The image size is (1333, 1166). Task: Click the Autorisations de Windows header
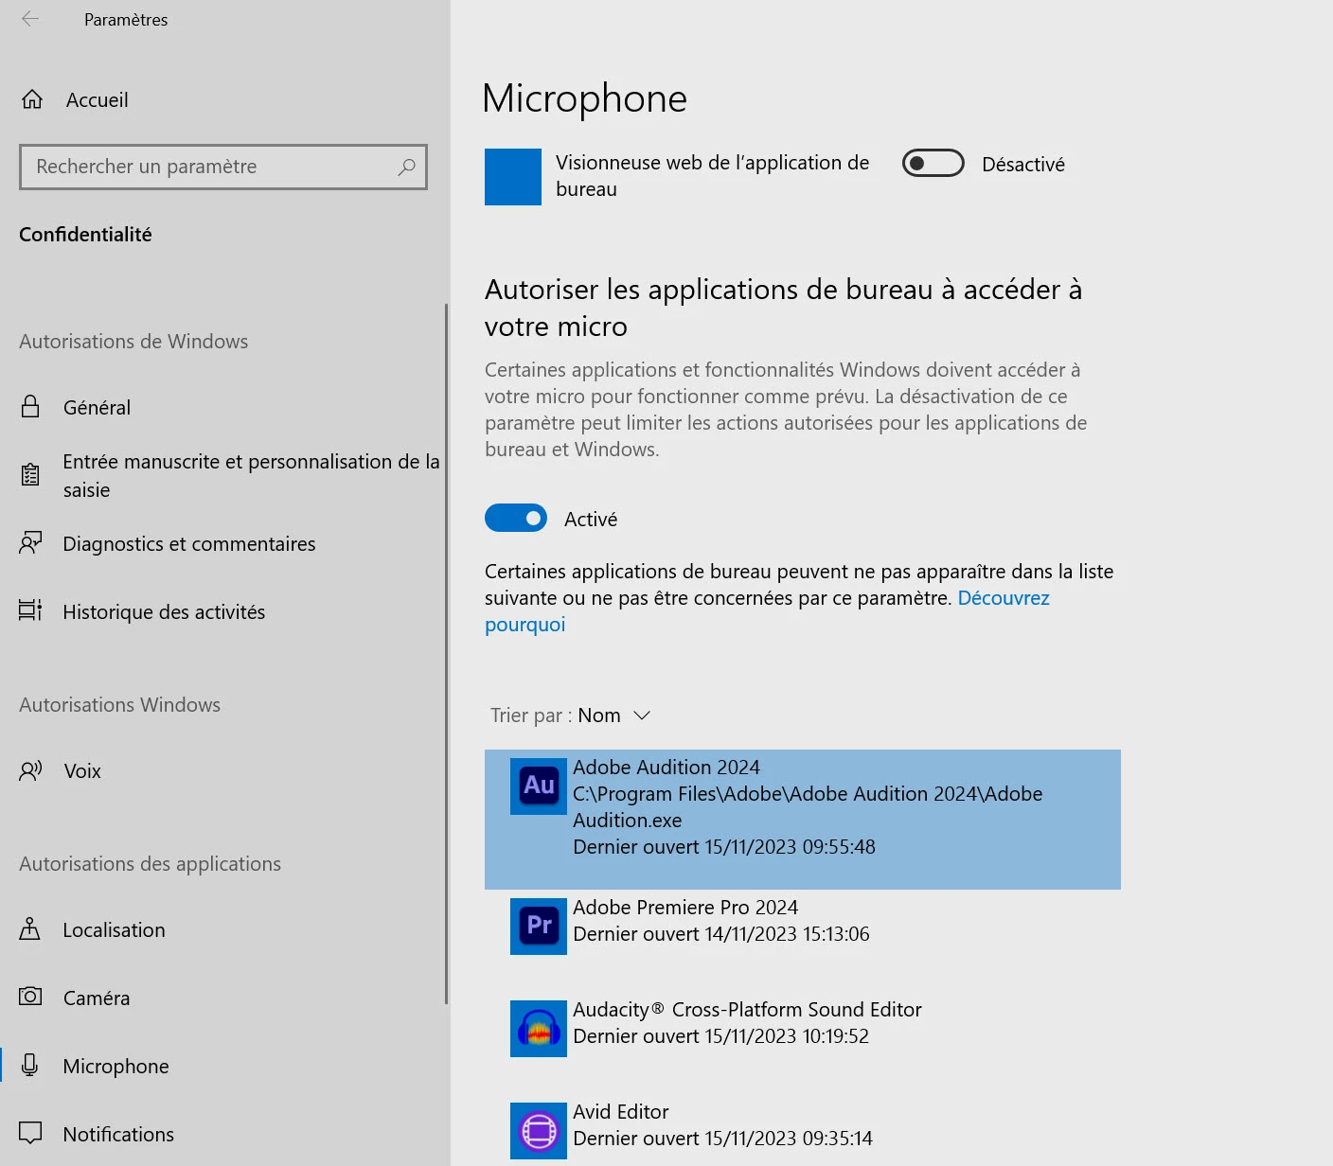coord(133,341)
